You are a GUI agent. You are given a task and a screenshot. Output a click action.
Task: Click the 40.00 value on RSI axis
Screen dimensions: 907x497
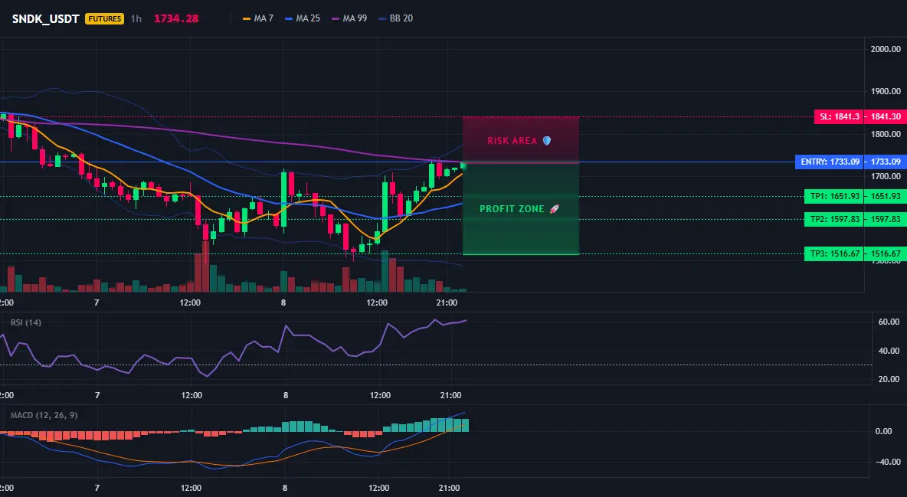889,351
